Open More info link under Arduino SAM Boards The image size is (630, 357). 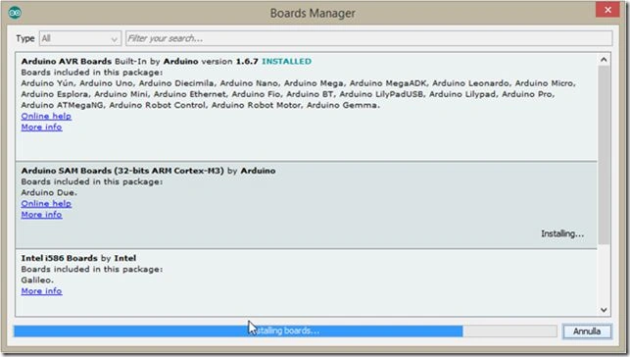(41, 215)
